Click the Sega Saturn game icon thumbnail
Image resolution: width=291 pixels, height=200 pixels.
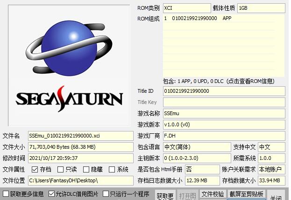[x=69, y=66]
